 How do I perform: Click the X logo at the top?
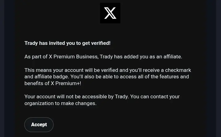tap(110, 13)
